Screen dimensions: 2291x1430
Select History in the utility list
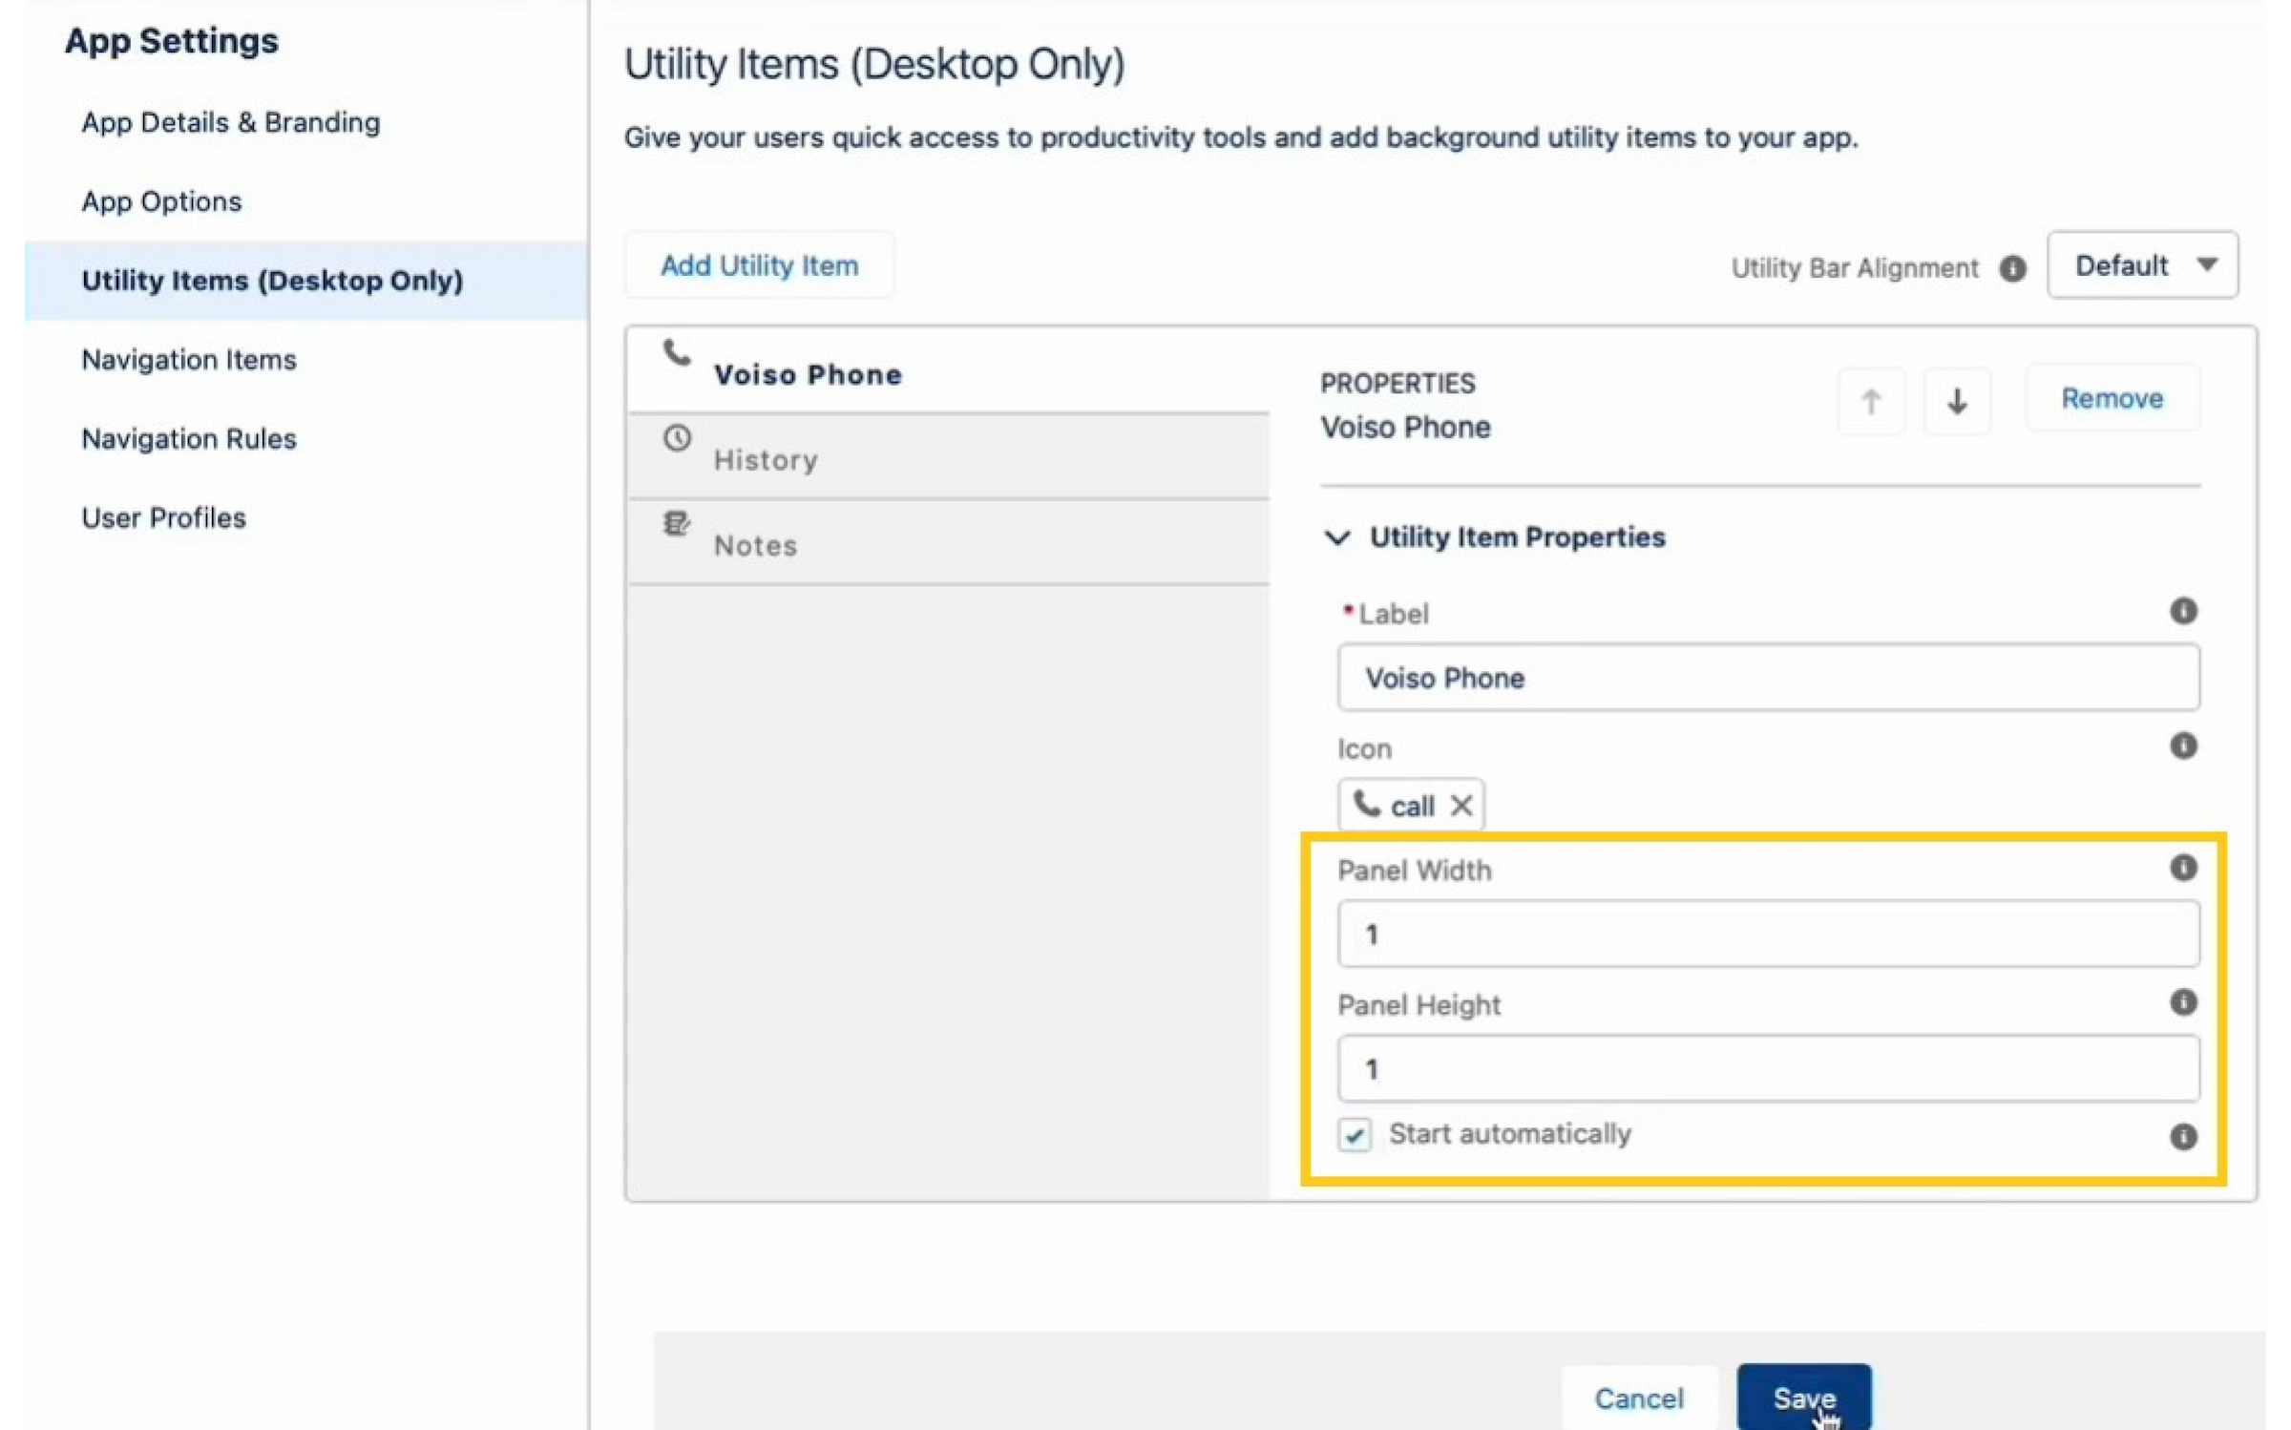tap(948, 457)
